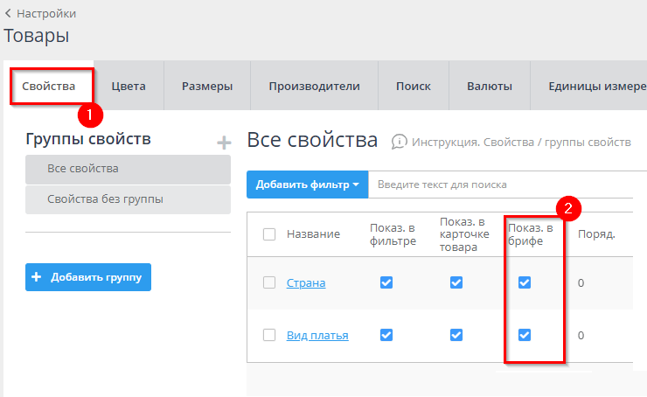Click the plus icon beside Группы свойств

click(x=224, y=143)
